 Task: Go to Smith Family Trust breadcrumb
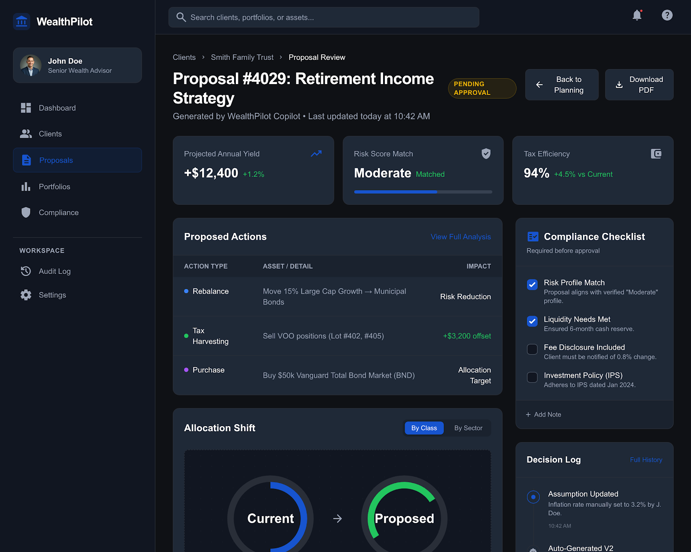pyautogui.click(x=242, y=57)
